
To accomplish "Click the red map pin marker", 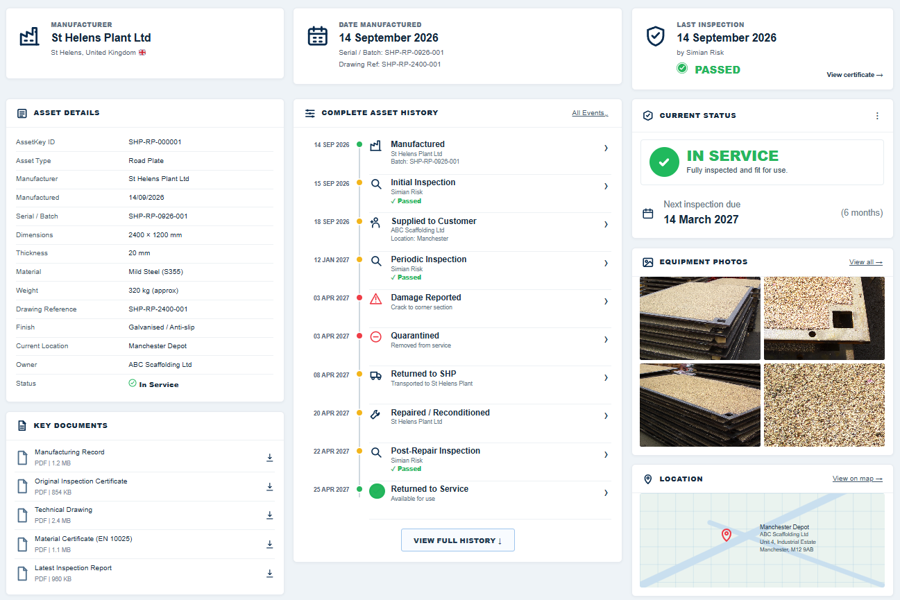I will point(727,535).
